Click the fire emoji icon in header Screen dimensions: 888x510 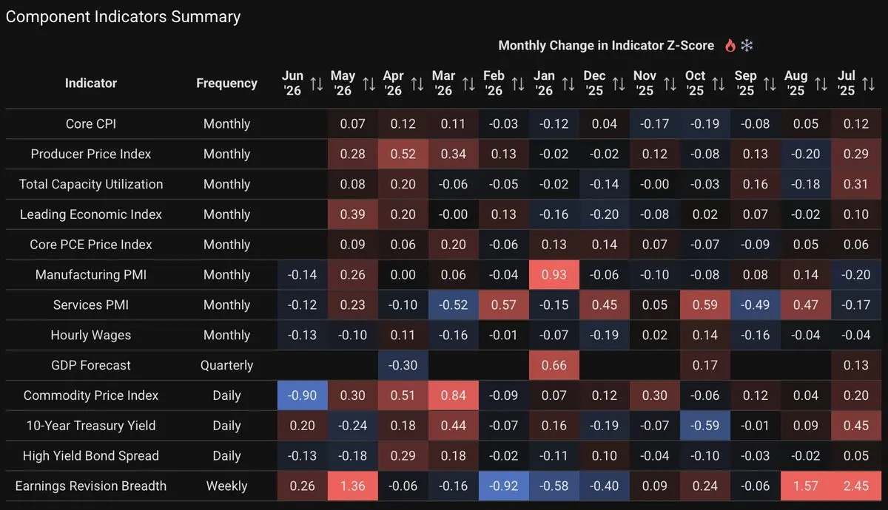[x=730, y=46]
